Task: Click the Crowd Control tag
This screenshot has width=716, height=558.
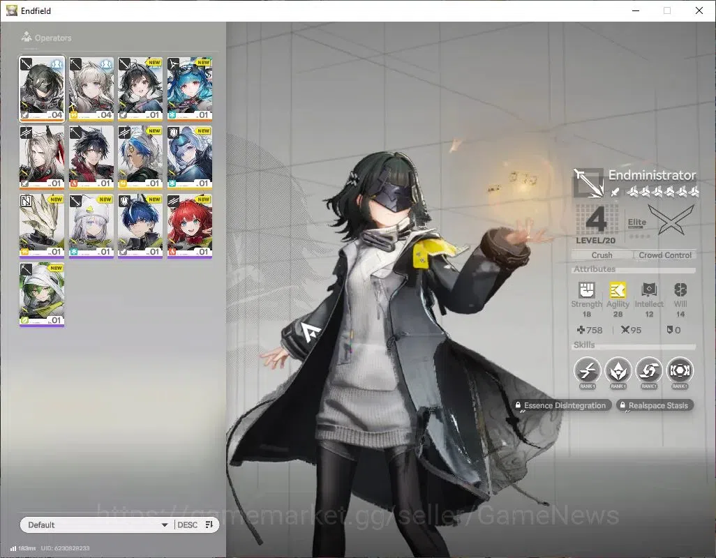Action: 665,255
